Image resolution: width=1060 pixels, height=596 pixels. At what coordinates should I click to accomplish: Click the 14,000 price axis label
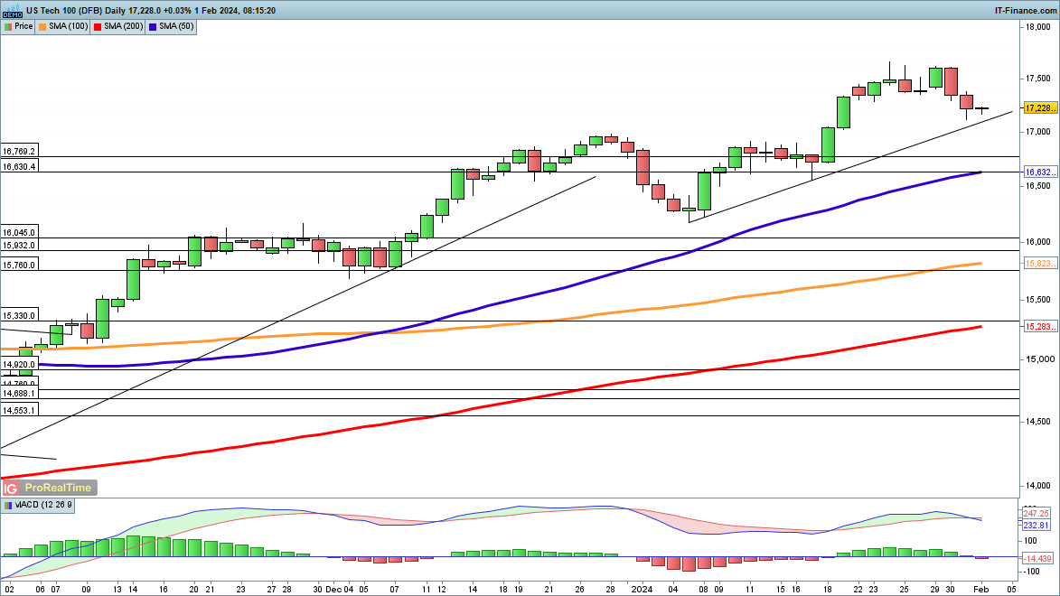click(1038, 486)
